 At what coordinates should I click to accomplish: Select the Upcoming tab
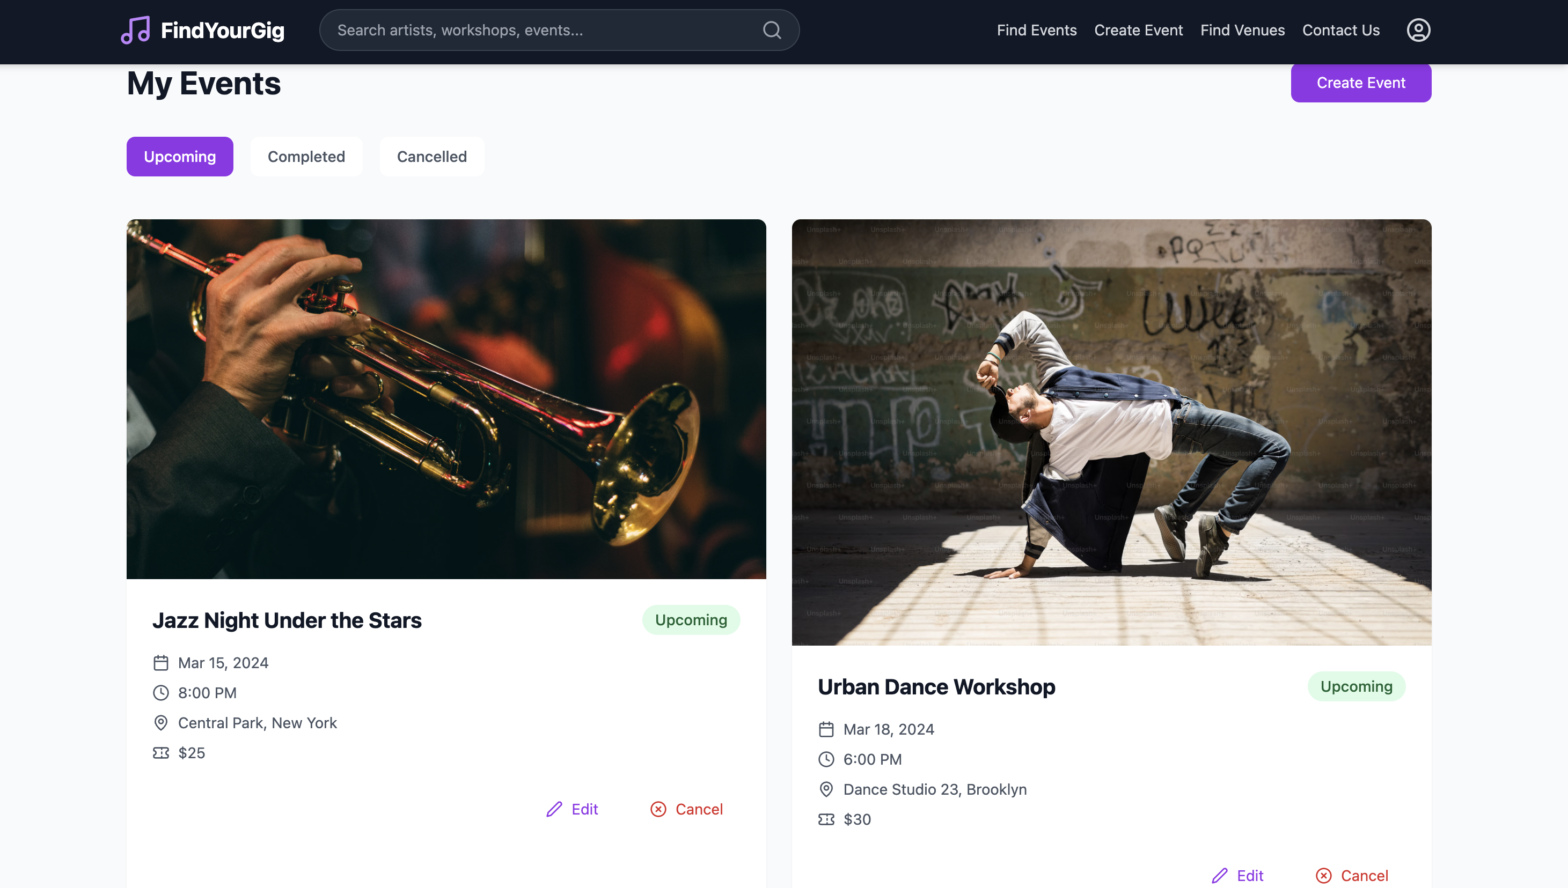coord(179,157)
